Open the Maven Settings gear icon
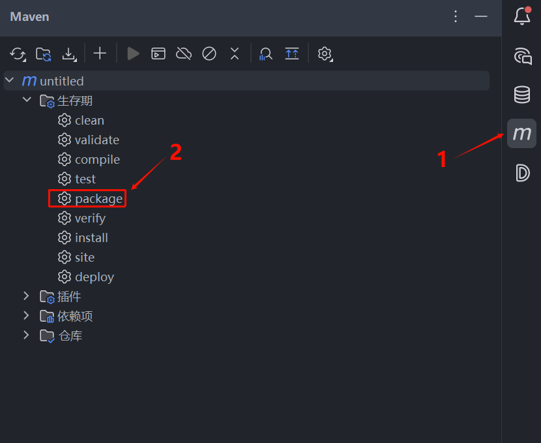Screen dimensions: 541x443 point(325,53)
